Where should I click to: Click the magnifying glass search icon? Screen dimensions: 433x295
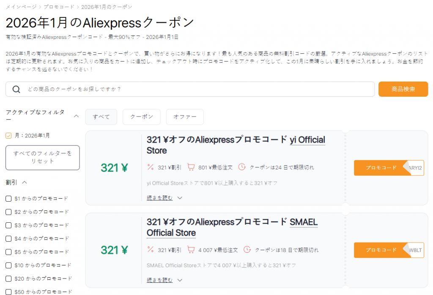16,89
